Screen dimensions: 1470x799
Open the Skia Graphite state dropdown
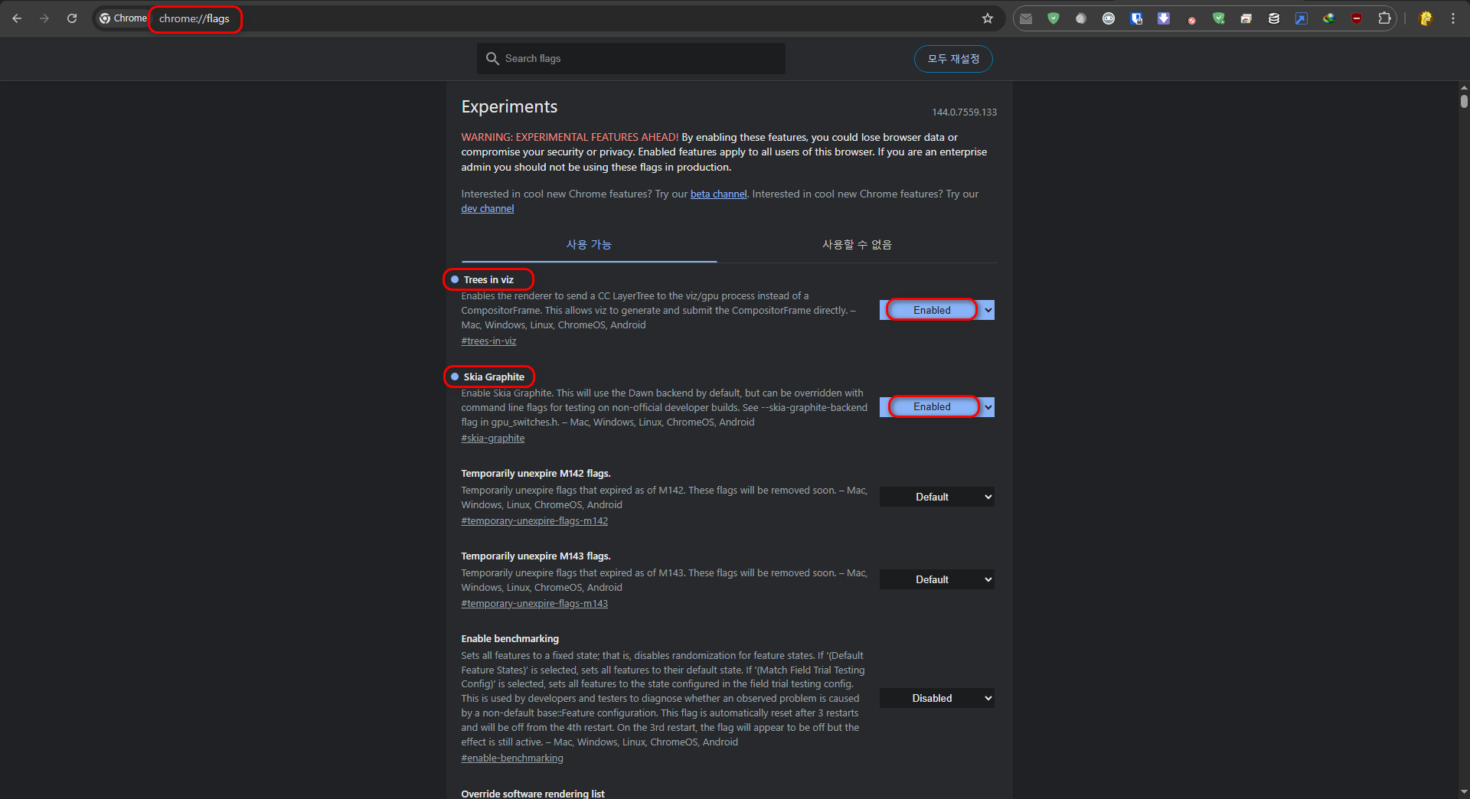point(936,407)
